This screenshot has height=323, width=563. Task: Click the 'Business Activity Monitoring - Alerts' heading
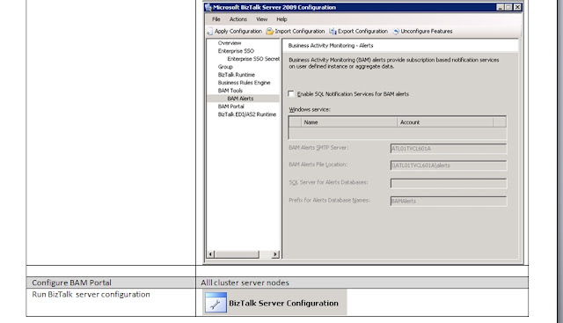click(331, 45)
